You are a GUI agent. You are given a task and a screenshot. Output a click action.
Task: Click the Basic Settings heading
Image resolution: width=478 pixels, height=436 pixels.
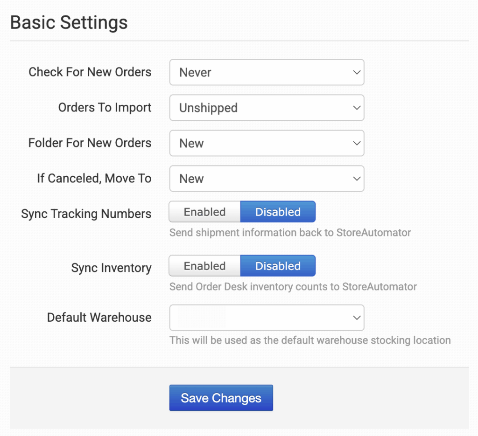click(x=69, y=23)
